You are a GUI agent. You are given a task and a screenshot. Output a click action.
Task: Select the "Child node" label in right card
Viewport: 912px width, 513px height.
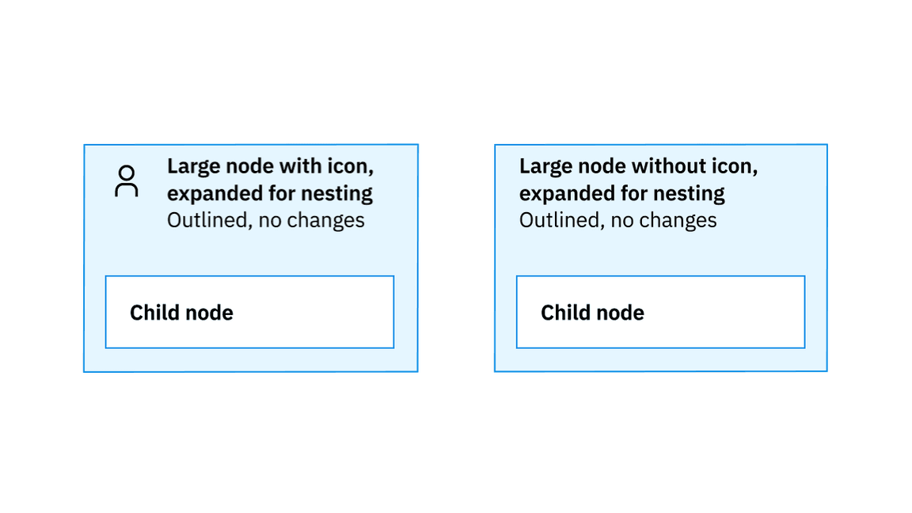tap(592, 313)
